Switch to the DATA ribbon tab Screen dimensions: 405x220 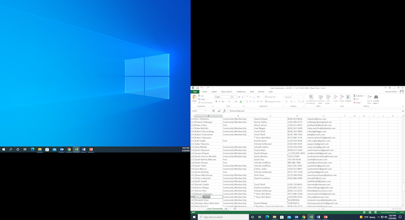[x=252, y=92]
